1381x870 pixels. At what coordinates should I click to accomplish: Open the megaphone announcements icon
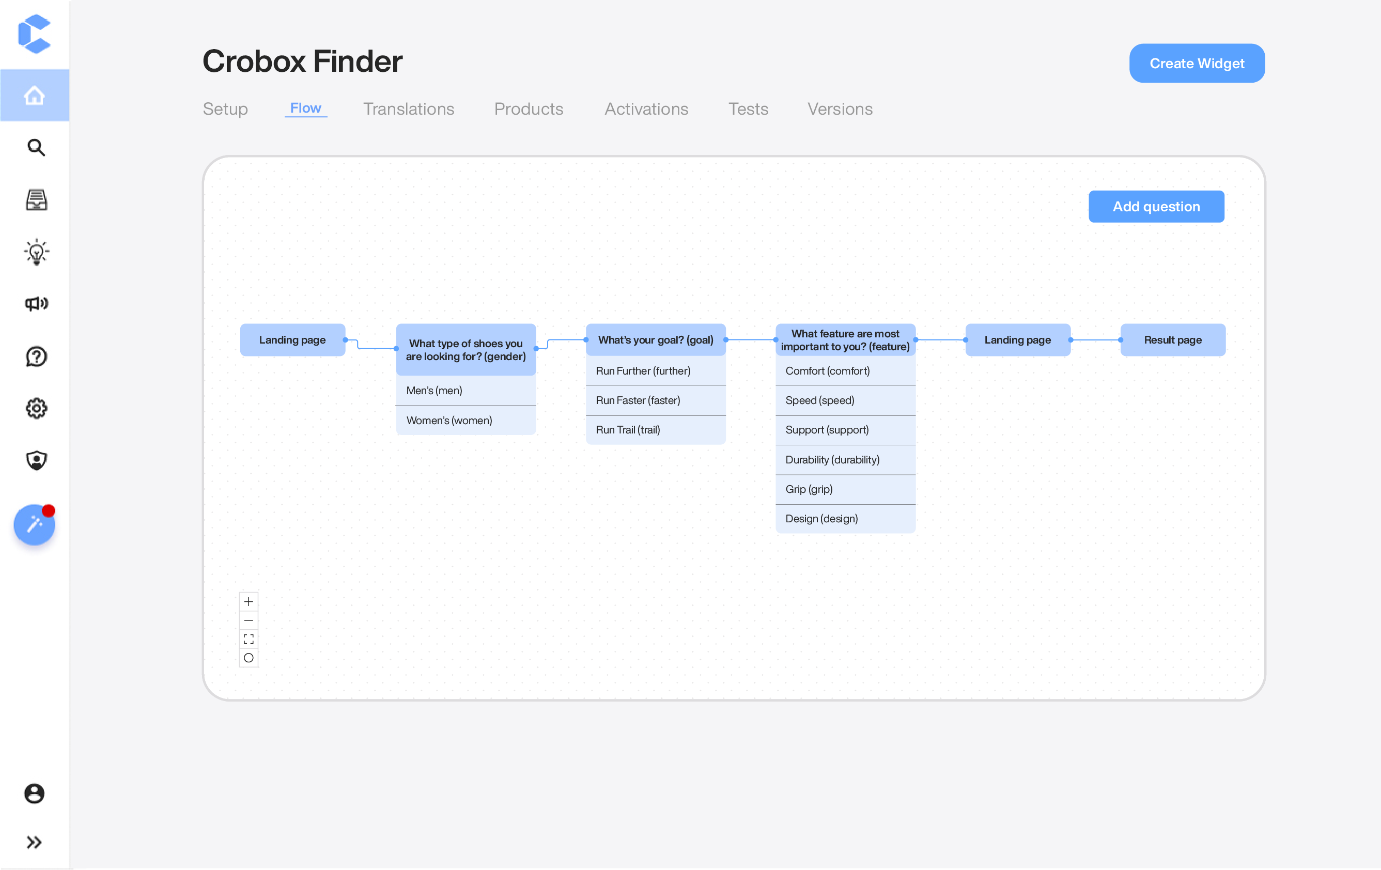[36, 304]
